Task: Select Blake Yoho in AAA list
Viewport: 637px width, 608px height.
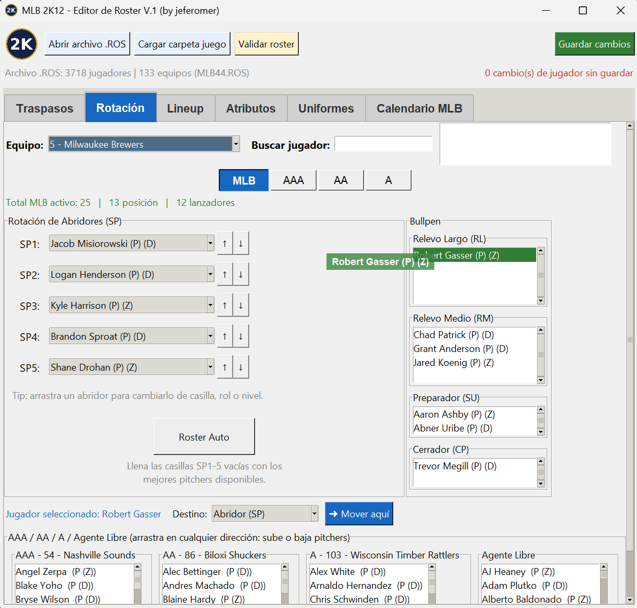Action: pyautogui.click(x=74, y=585)
